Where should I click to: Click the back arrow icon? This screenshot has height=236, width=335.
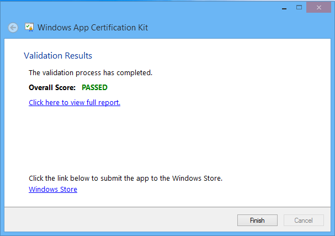click(13, 28)
